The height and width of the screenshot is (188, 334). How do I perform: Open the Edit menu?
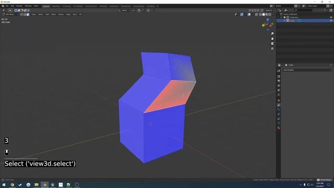click(x=13, y=6)
